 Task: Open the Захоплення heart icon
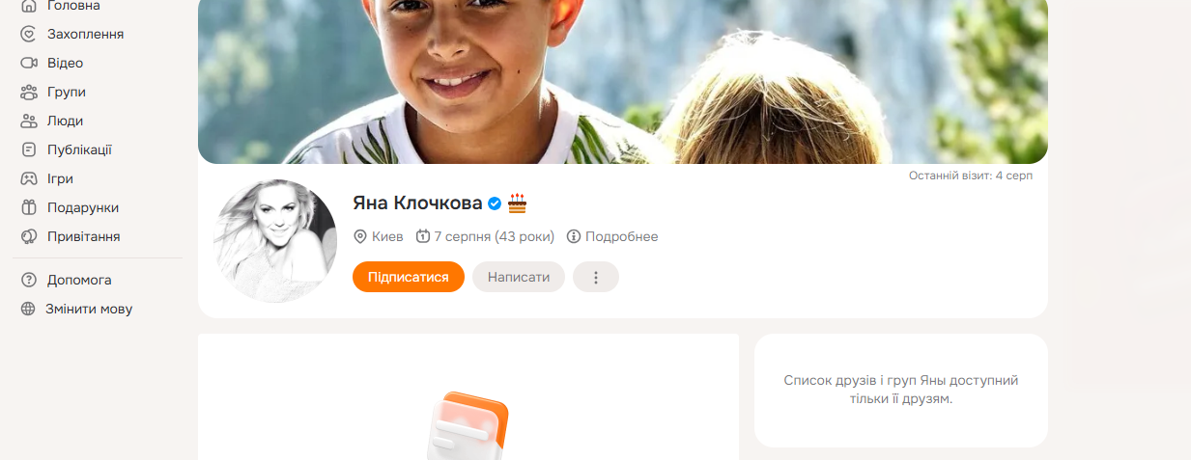(29, 34)
